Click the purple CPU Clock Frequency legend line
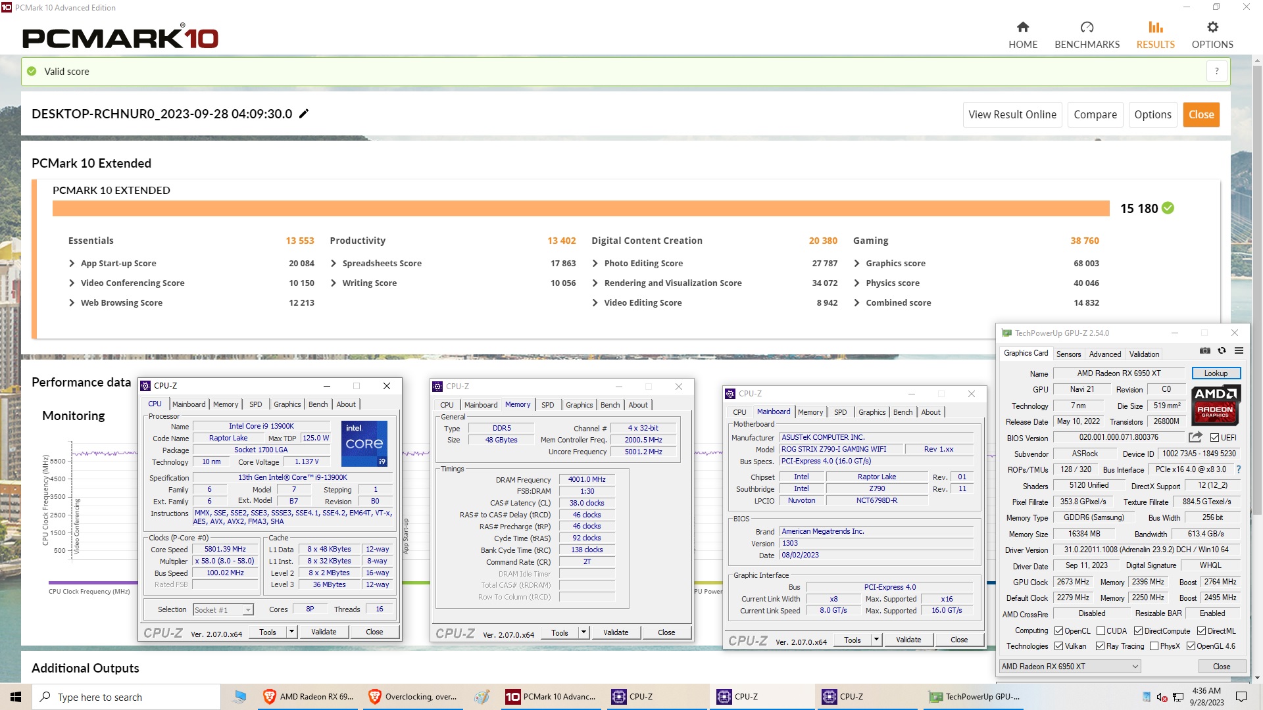 pyautogui.click(x=93, y=582)
